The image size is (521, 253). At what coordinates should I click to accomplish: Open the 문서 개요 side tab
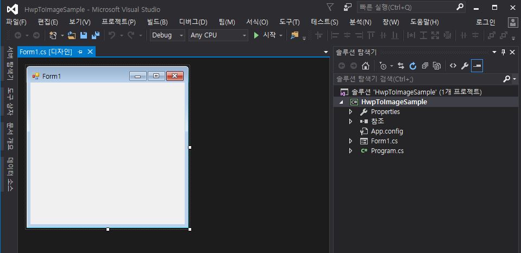10,136
